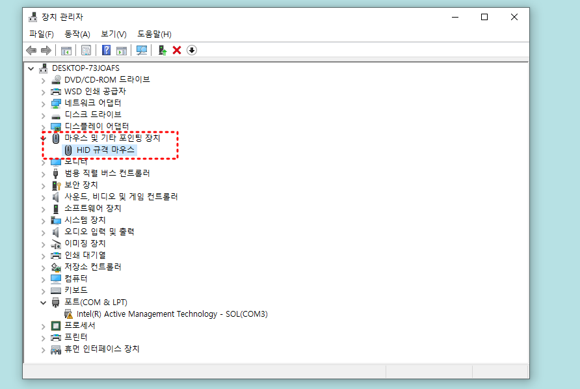Minimize the 장치 관리자 window

pos(455,17)
